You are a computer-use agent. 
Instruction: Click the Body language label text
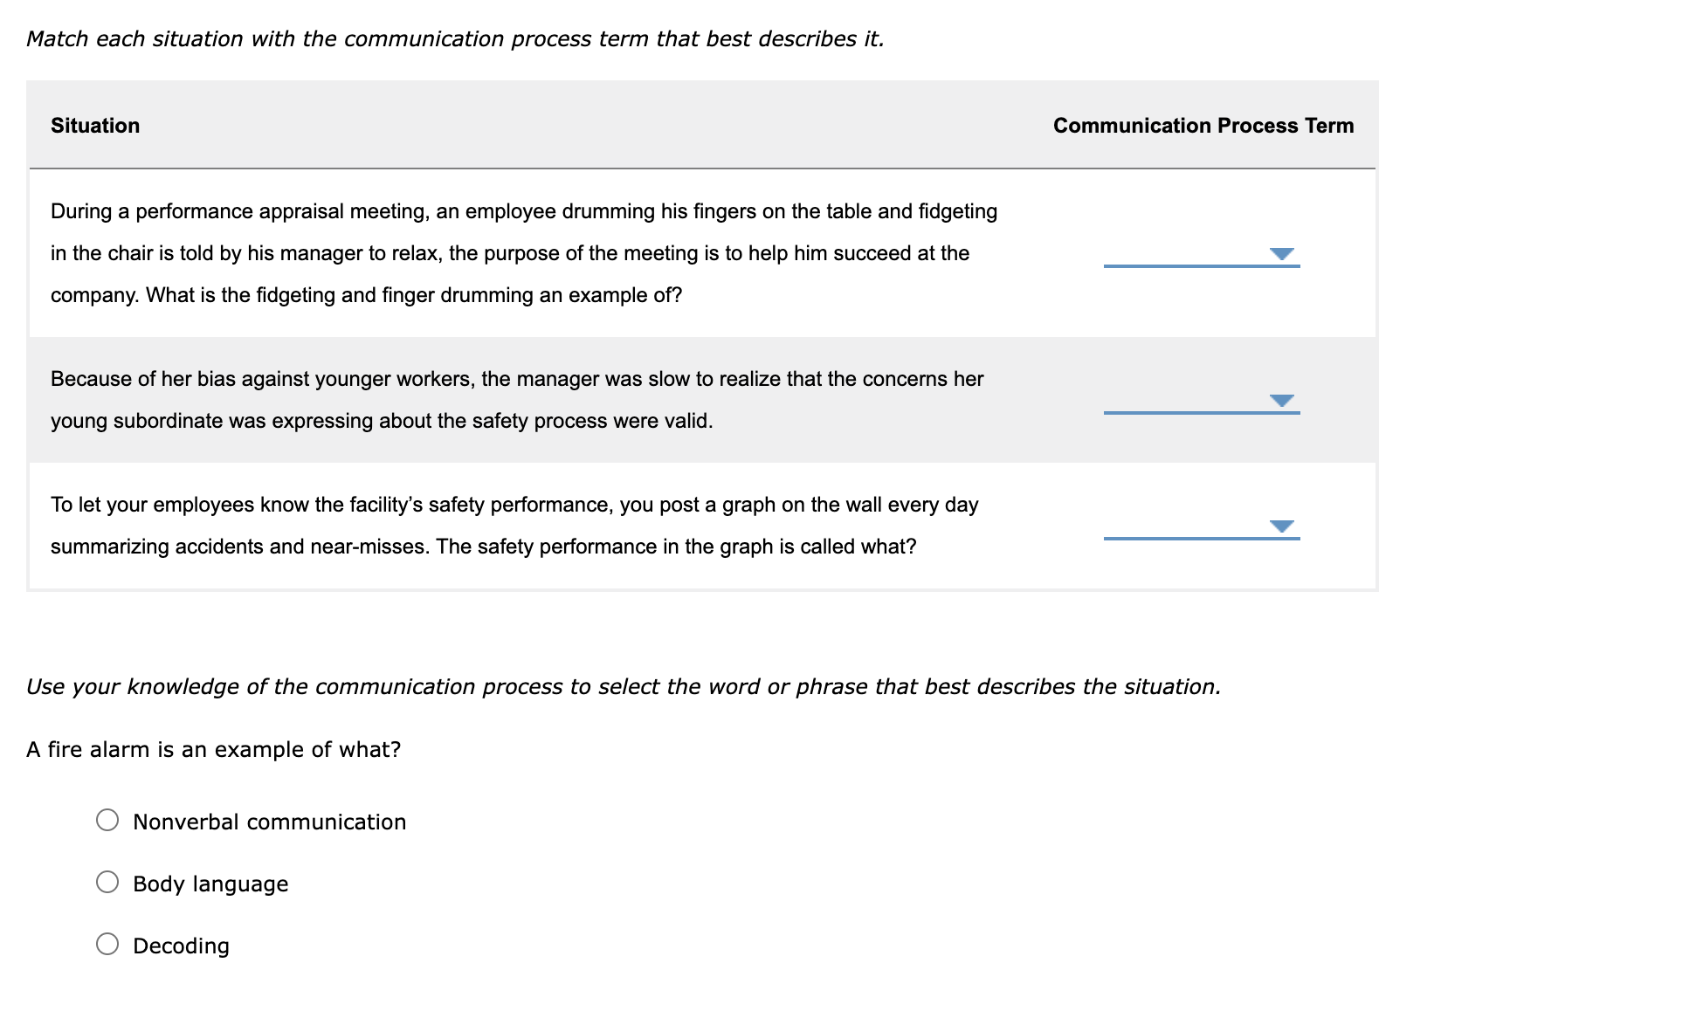coord(210,883)
